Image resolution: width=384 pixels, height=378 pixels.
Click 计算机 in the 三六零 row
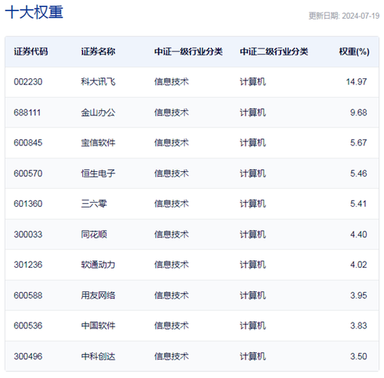point(253,204)
